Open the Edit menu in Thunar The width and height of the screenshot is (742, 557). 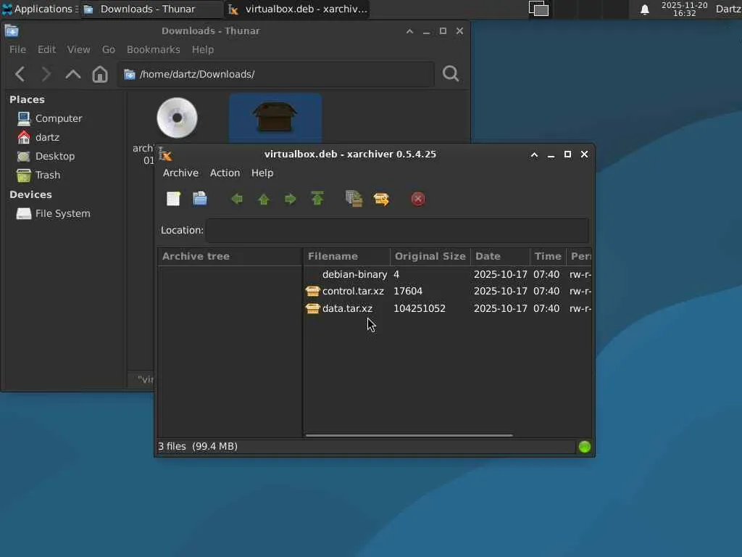46,49
